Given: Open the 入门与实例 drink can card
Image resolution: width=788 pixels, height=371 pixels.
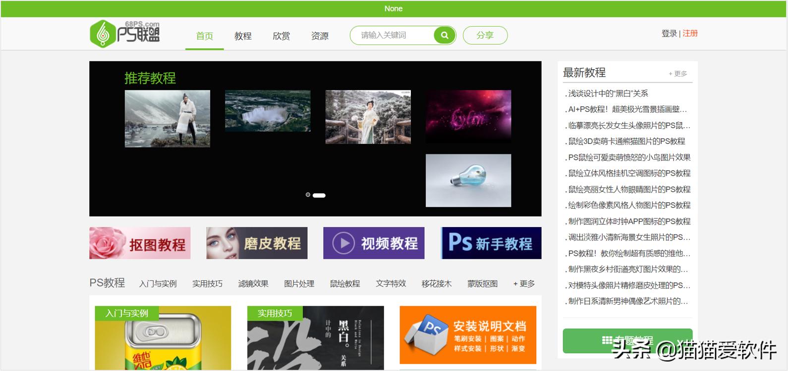Looking at the screenshot, I should (x=163, y=338).
